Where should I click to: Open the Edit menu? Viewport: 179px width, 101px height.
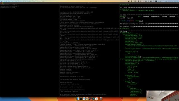click(13, 1)
